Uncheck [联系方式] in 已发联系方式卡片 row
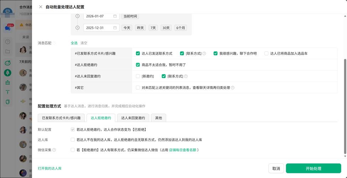Screen dimensions: 347x178 coord(182,53)
